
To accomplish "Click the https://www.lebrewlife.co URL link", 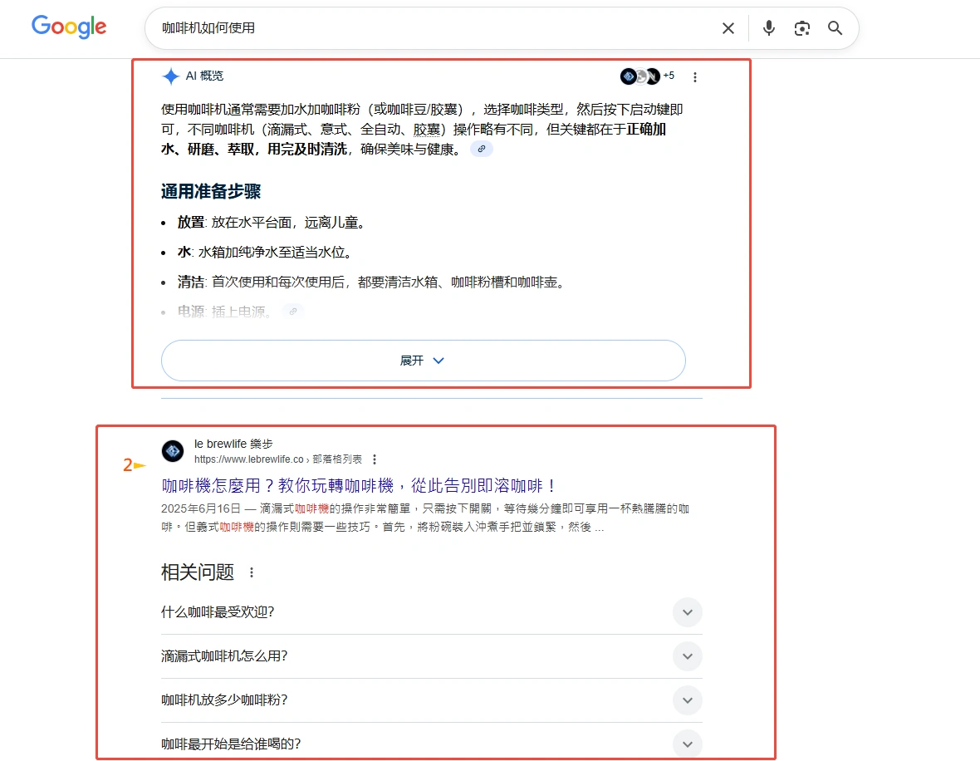I will 248,459.
